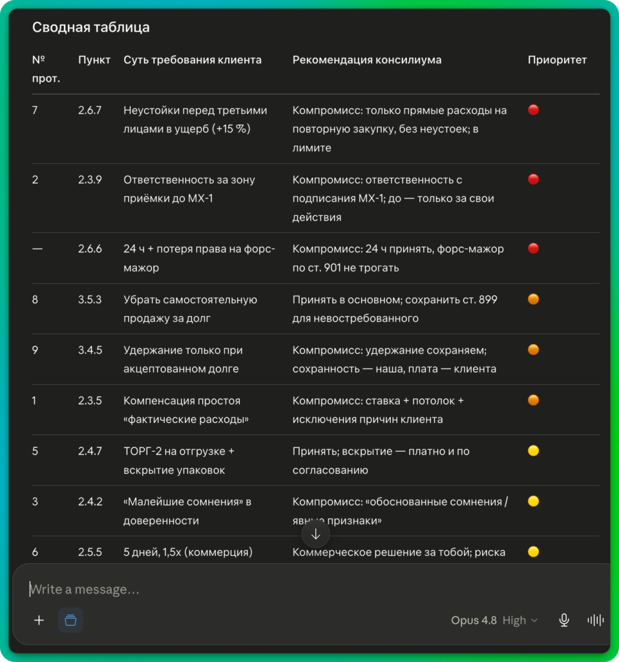Click orange priority dot for item 3.4.5
The height and width of the screenshot is (662, 619).
point(533,350)
